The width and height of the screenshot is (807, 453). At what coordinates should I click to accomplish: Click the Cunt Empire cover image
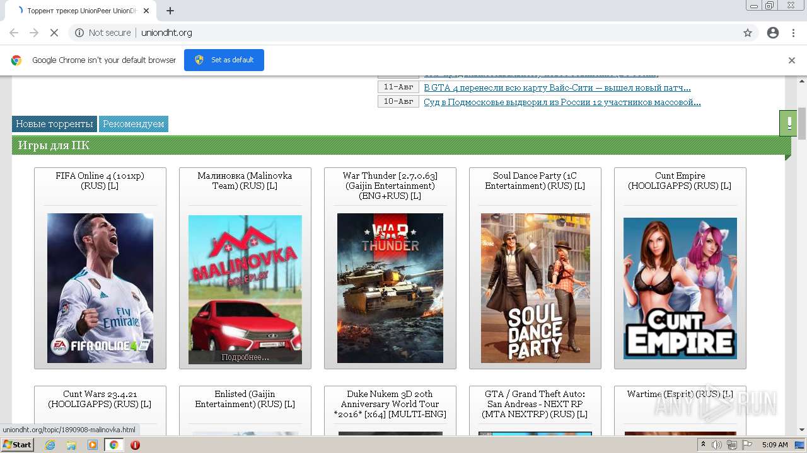[x=680, y=288]
